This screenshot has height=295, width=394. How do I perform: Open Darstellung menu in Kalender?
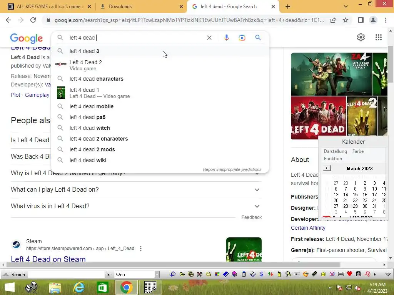[335, 151]
